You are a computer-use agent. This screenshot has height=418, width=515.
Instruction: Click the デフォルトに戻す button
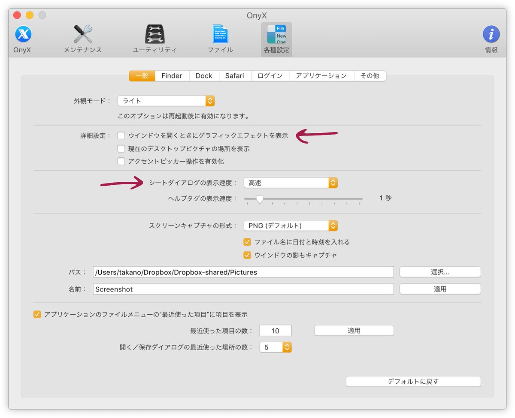pos(413,382)
